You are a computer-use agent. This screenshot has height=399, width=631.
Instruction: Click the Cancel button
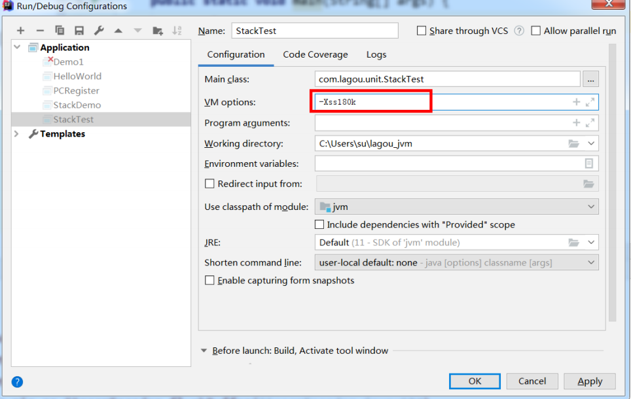(532, 381)
